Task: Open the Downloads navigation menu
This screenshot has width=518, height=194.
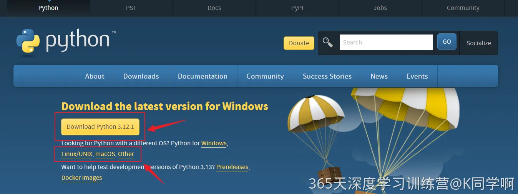Action: pos(141,76)
